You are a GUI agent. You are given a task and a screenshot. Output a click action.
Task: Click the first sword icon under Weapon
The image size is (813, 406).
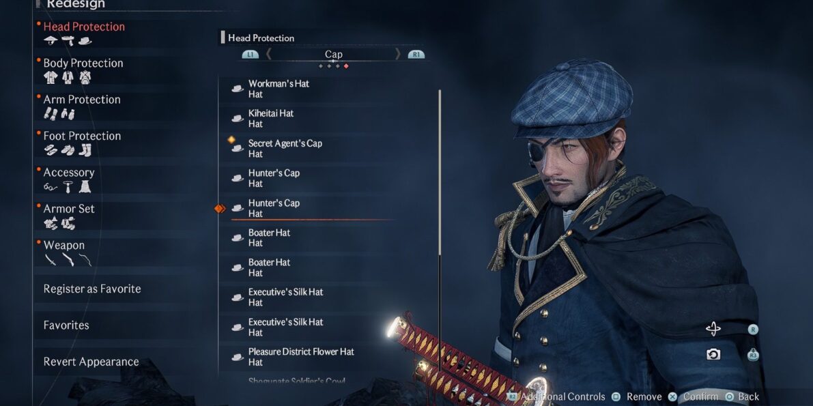[51, 260]
